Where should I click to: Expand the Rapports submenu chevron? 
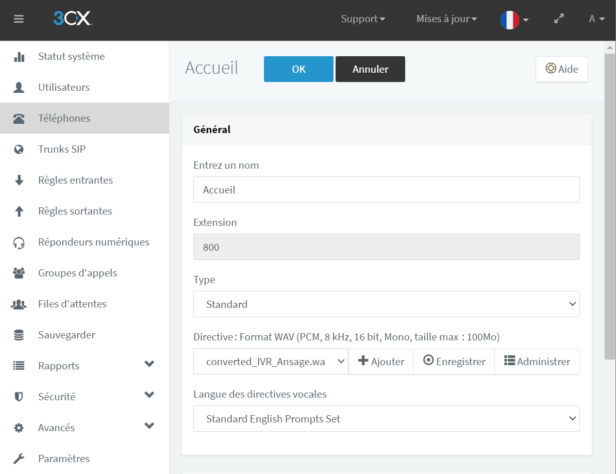click(x=149, y=364)
